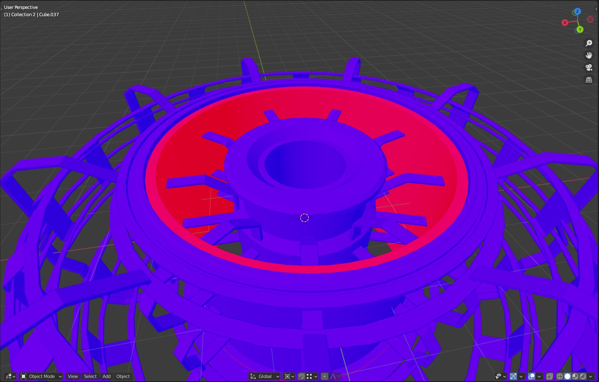Image resolution: width=599 pixels, height=382 pixels.
Task: Click the pan view hand icon
Action: tap(589, 55)
